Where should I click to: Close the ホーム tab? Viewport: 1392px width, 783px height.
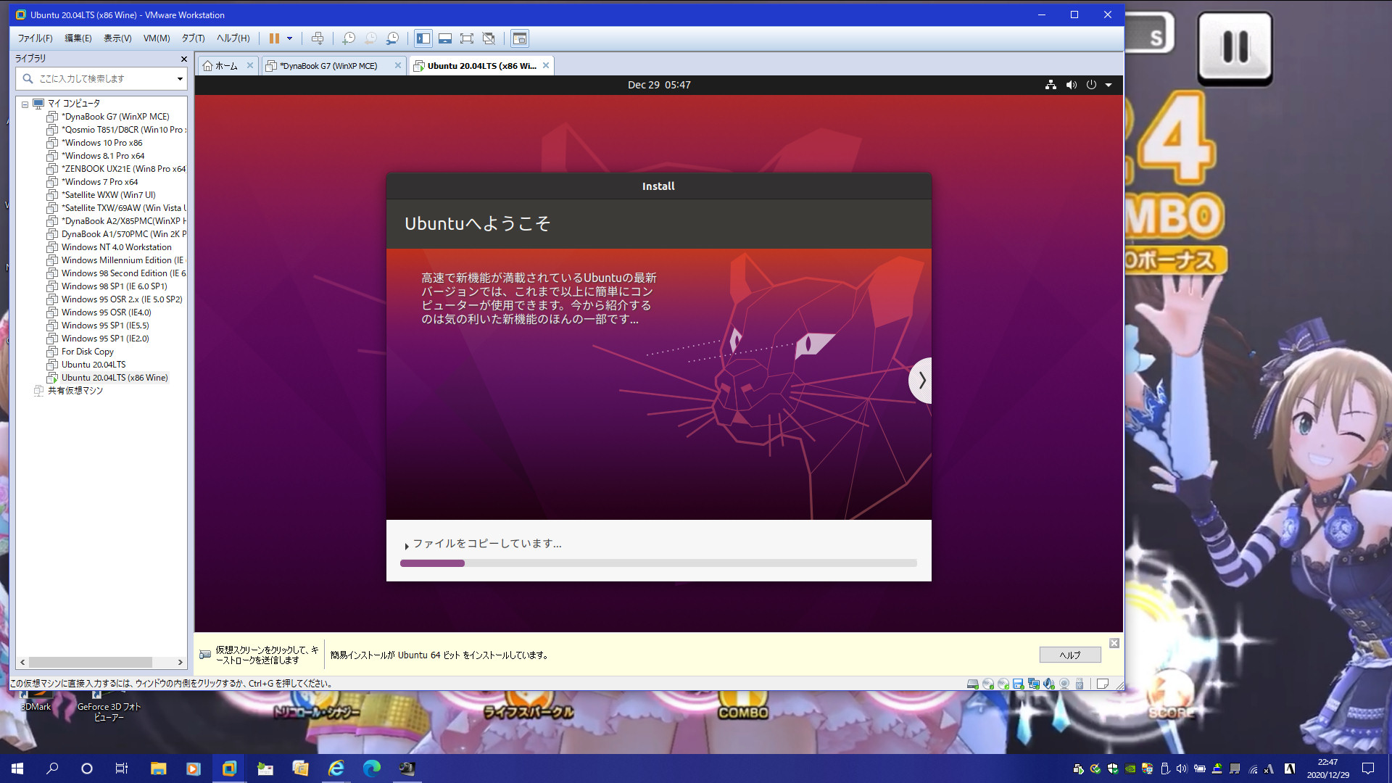point(250,65)
